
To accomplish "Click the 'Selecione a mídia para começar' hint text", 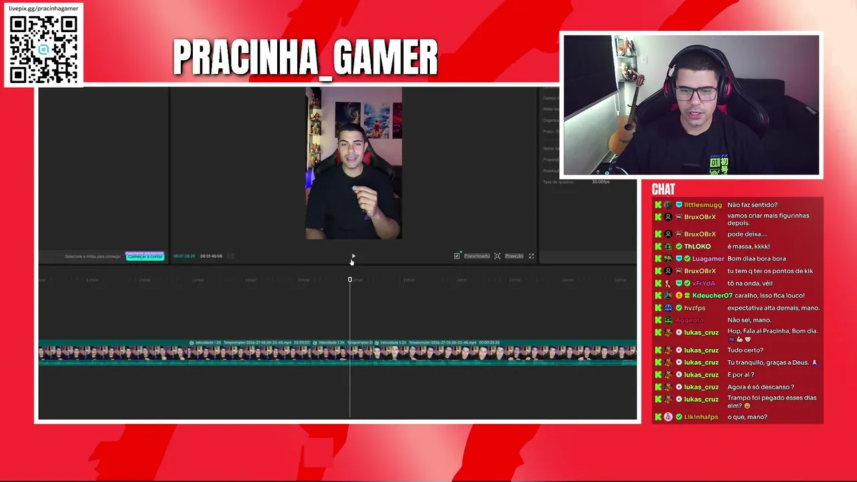I will 92,256.
